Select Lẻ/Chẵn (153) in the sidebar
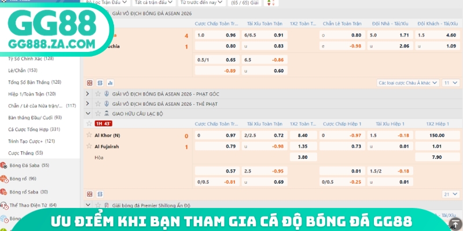This screenshot has width=463, height=231. [23, 70]
